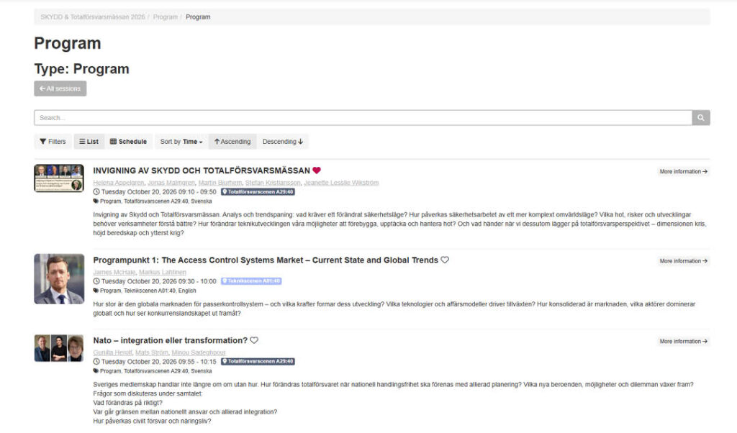Viewport: 737px width, 433px height.
Task: Click the Teknikscenen A01:40 location badge
Action: 251,281
